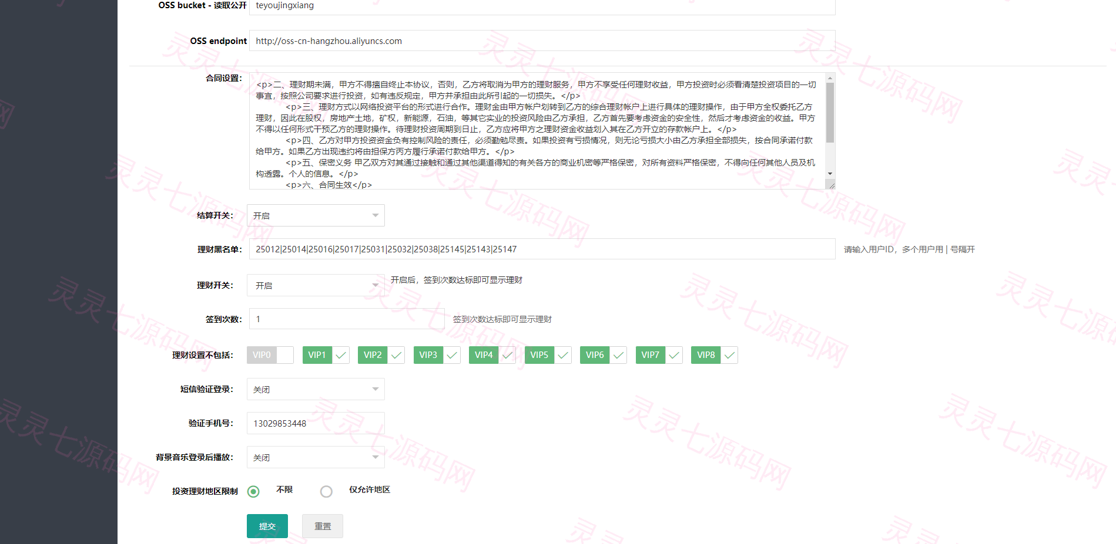This screenshot has height=544, width=1116.
Task: Click the 合同设置 textarea resize handle
Action: 831,185
